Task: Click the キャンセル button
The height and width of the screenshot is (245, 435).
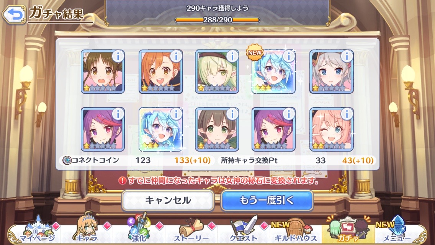Action: (x=168, y=200)
